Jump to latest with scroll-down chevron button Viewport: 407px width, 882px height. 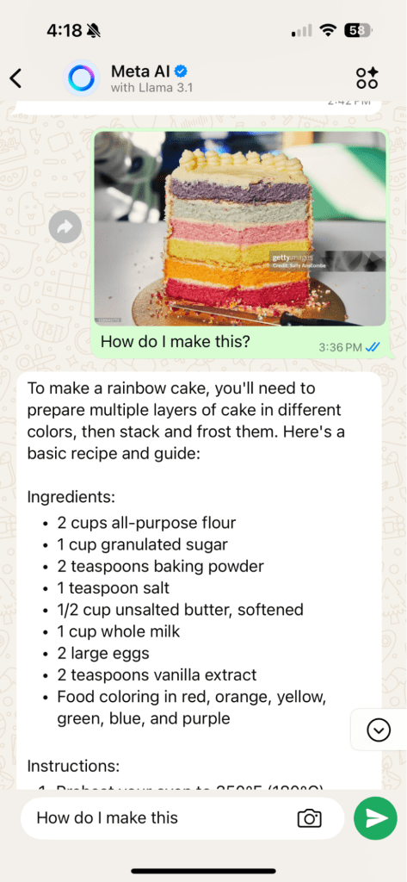pyautogui.click(x=379, y=730)
